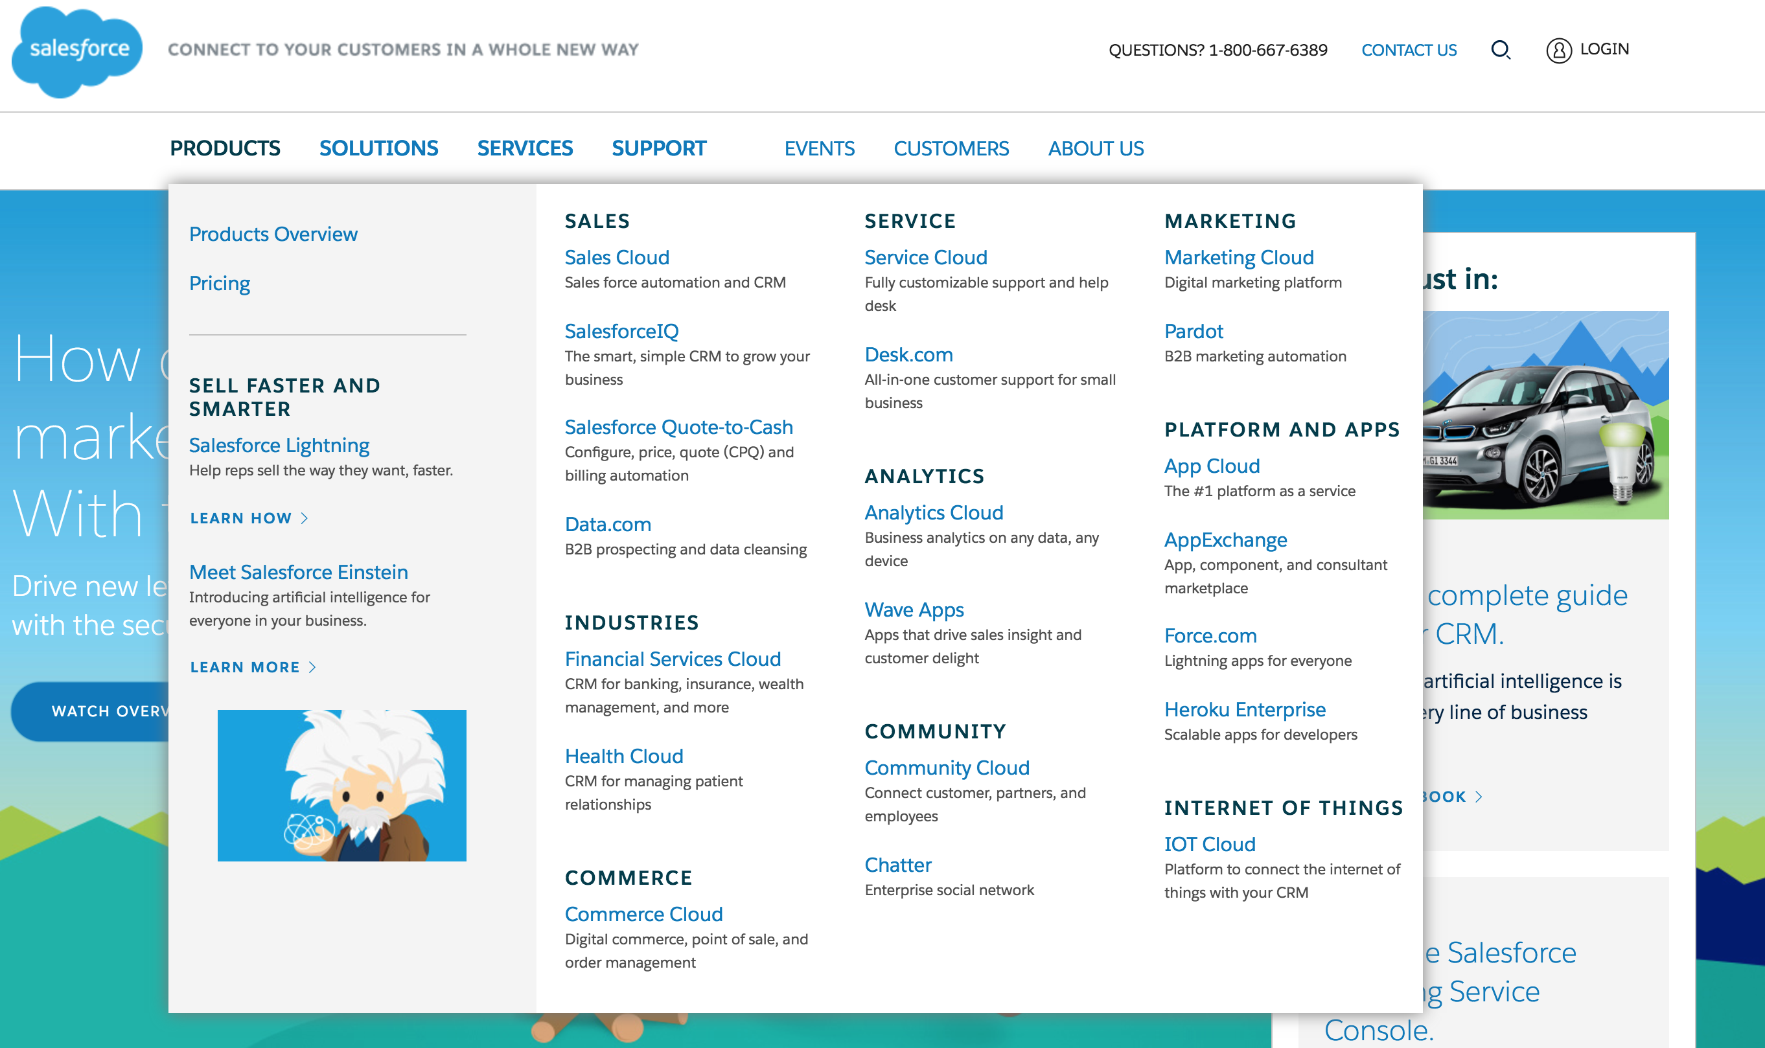This screenshot has height=1048, width=1765.
Task: Open Products Overview link
Action: (x=273, y=234)
